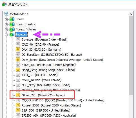The image size is (136, 118).
Task: Collapse the Indexes folder
Action: pyautogui.click(x=6, y=35)
